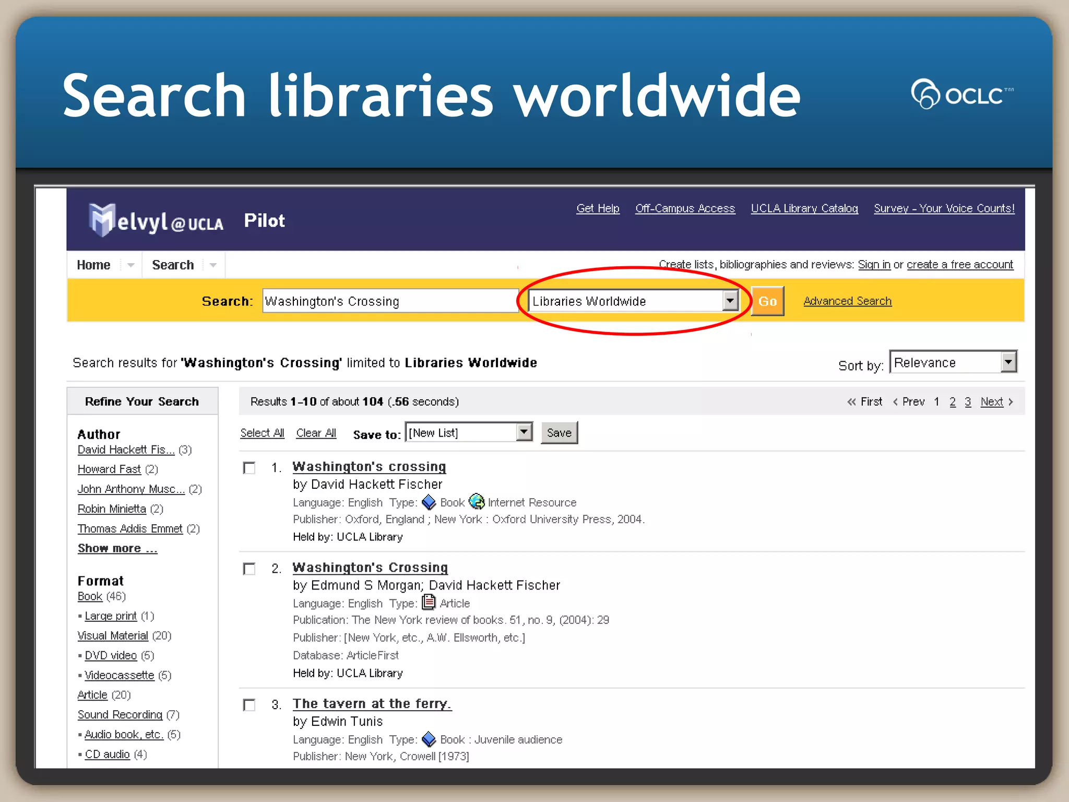This screenshot has width=1069, height=802.
Task: Click the Book type icon in result 1
Action: point(429,502)
